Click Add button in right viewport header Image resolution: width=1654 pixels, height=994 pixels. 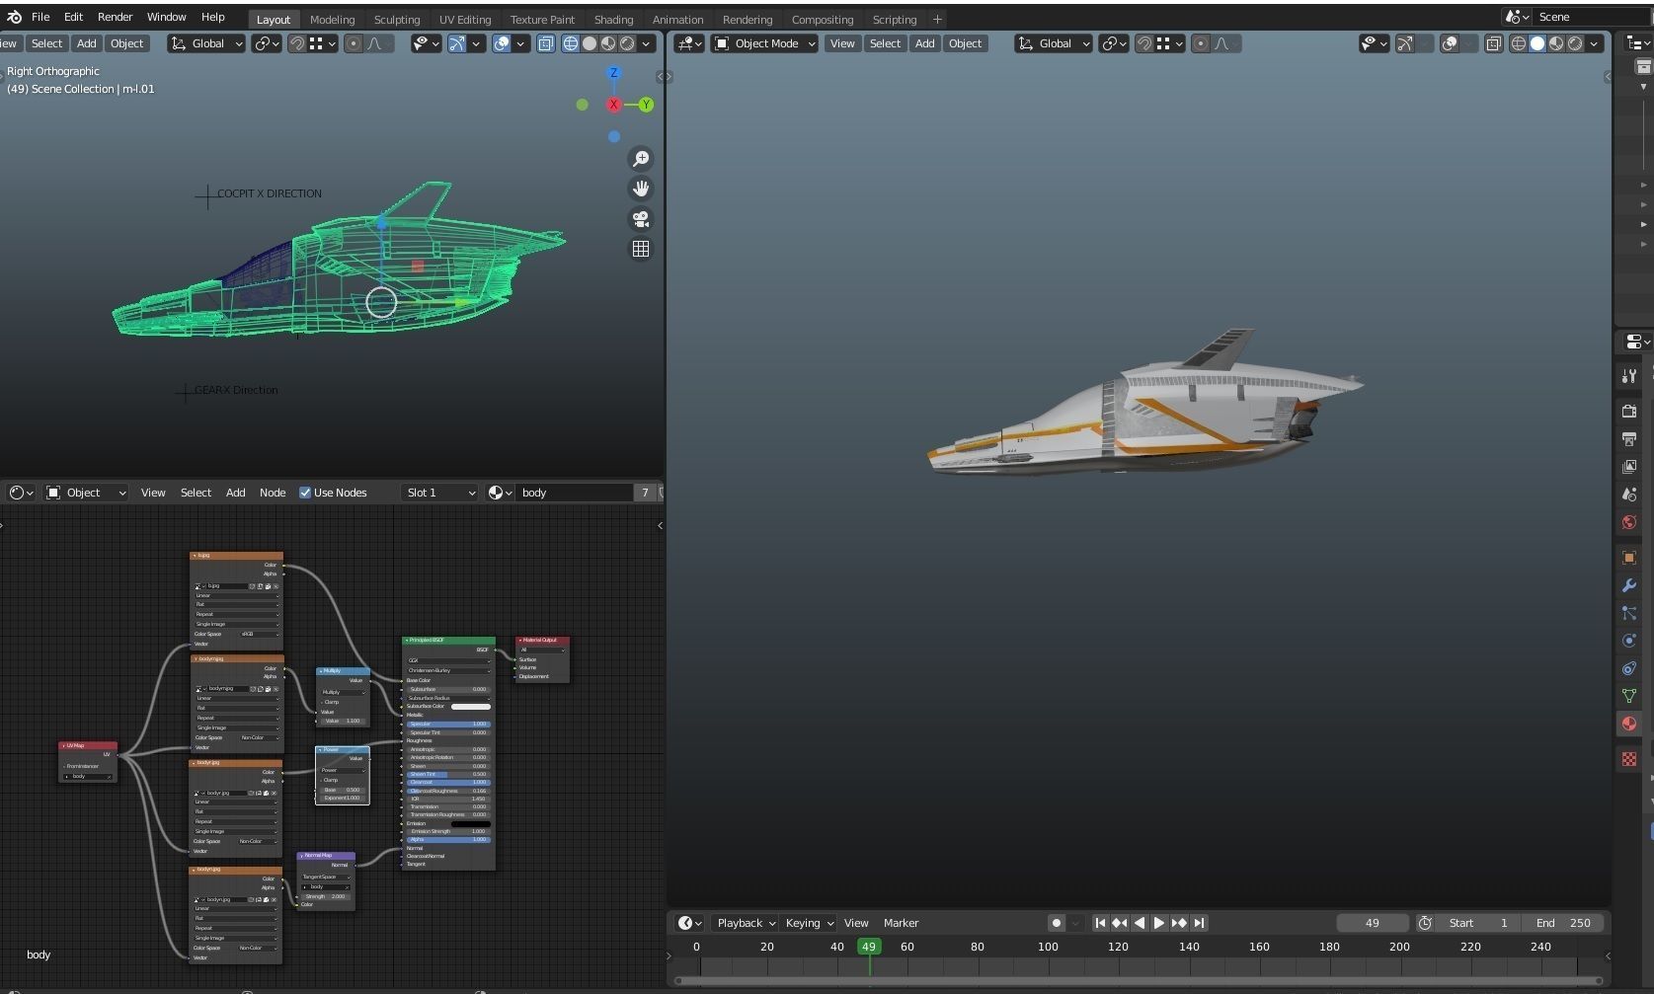[924, 43]
